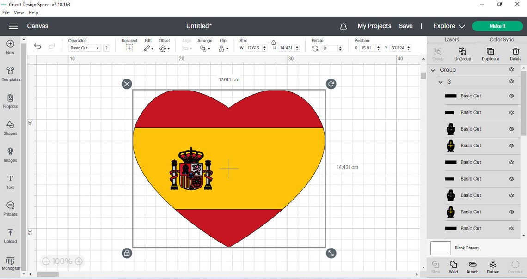Image resolution: width=527 pixels, height=279 pixels.
Task: Hide the Group layer
Action: coord(511,69)
